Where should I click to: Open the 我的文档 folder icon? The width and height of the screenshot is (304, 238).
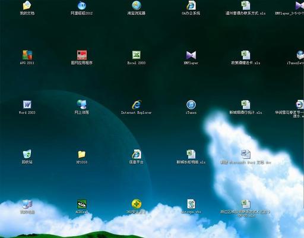click(x=27, y=5)
